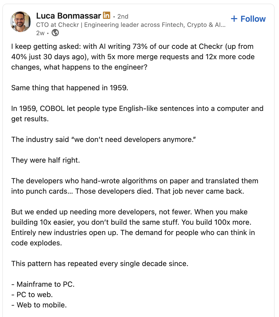Click the 'Mainframe to PC.' list line
The height and width of the screenshot is (317, 279).
pyautogui.click(x=43, y=284)
